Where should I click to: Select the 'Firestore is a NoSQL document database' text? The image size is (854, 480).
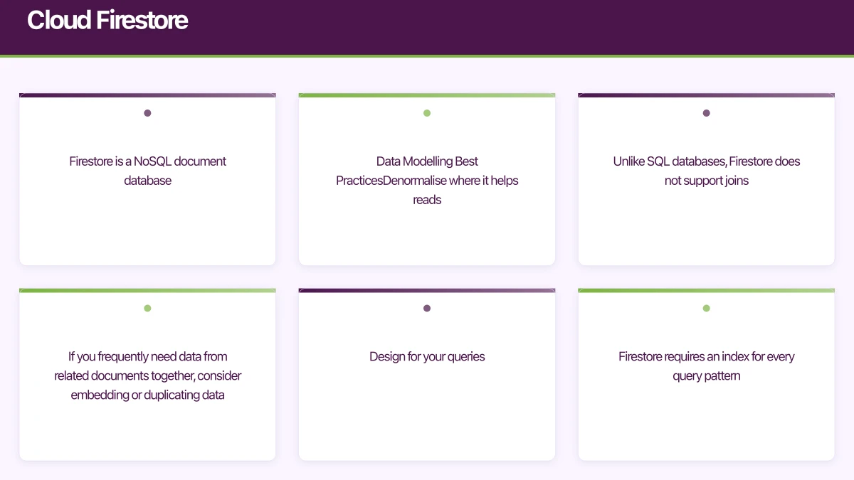pyautogui.click(x=147, y=171)
